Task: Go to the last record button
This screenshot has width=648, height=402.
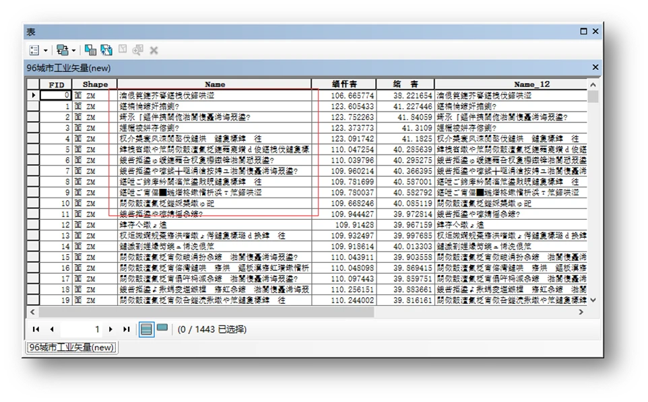Action: point(127,329)
